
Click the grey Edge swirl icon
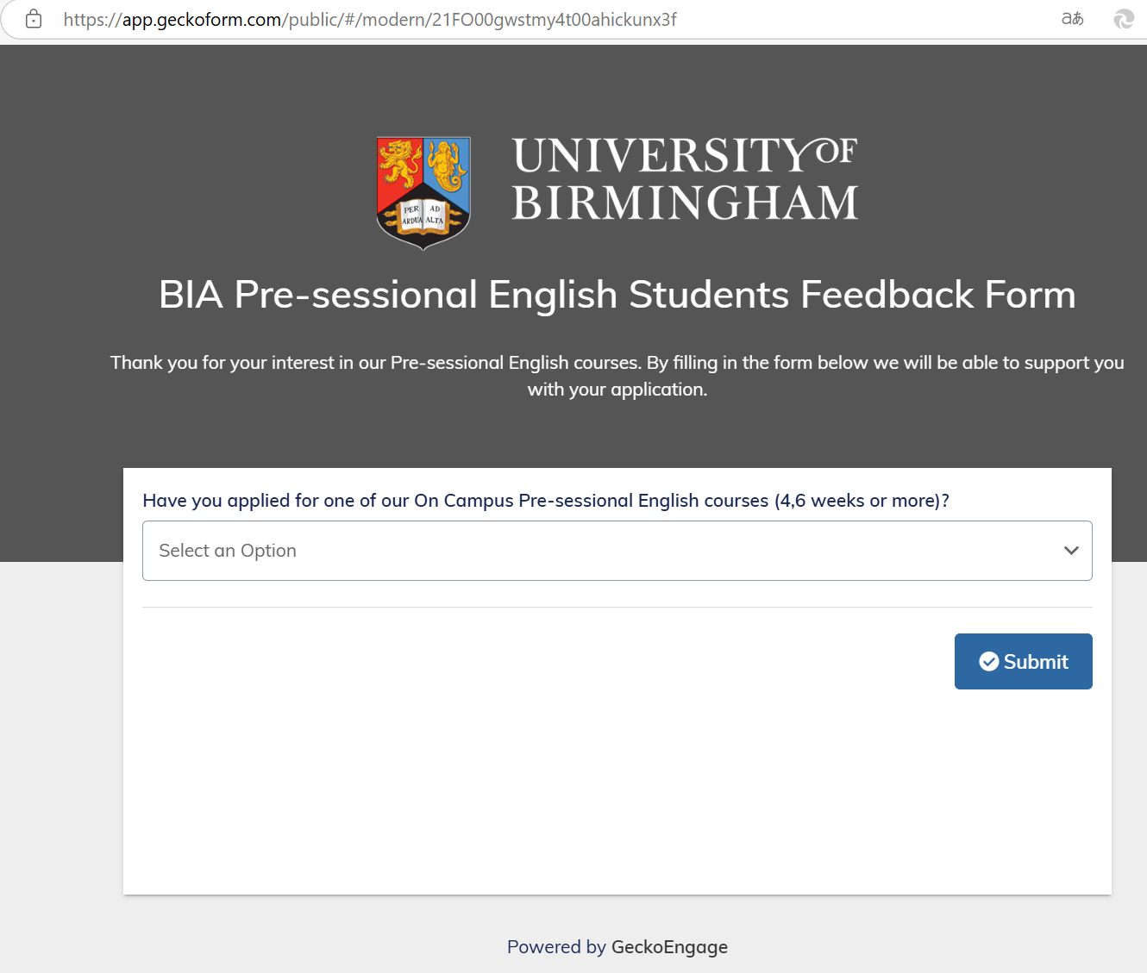click(1124, 19)
